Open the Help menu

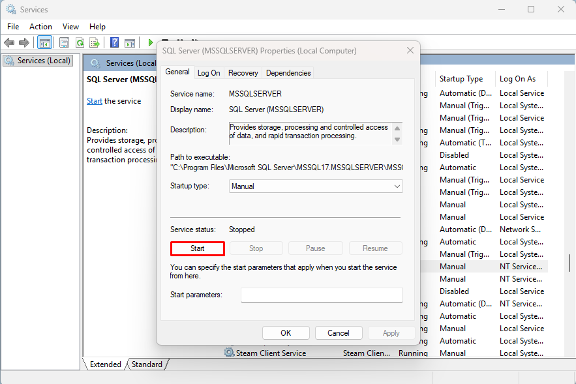coord(97,27)
